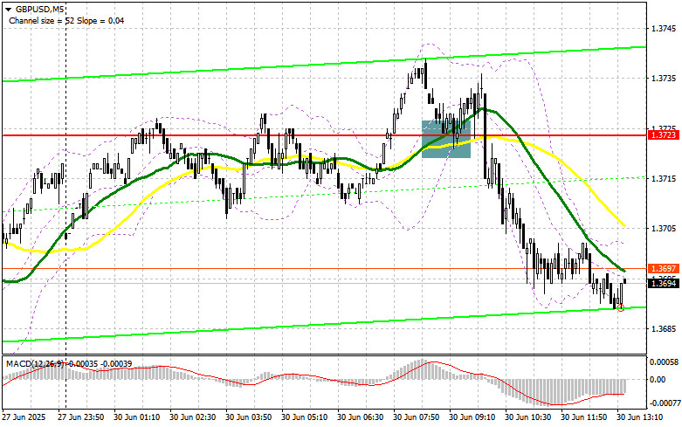
Task: Select the current price 1.3694 tag
Action: point(664,284)
